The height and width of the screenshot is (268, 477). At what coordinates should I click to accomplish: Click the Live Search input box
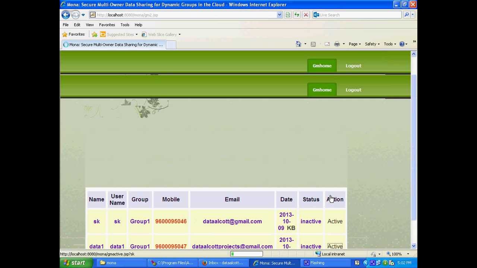pyautogui.click(x=357, y=15)
